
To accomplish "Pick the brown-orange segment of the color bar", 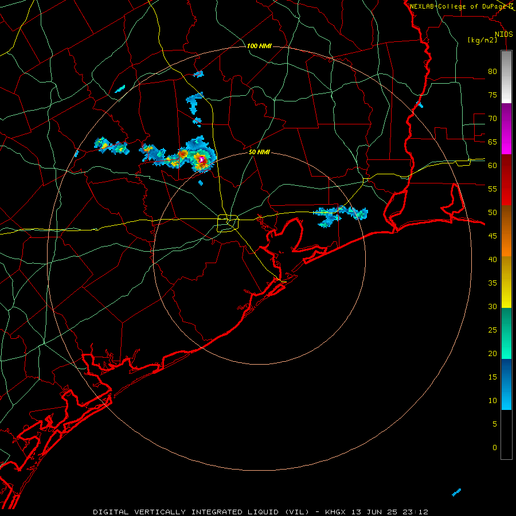I will (x=506, y=230).
